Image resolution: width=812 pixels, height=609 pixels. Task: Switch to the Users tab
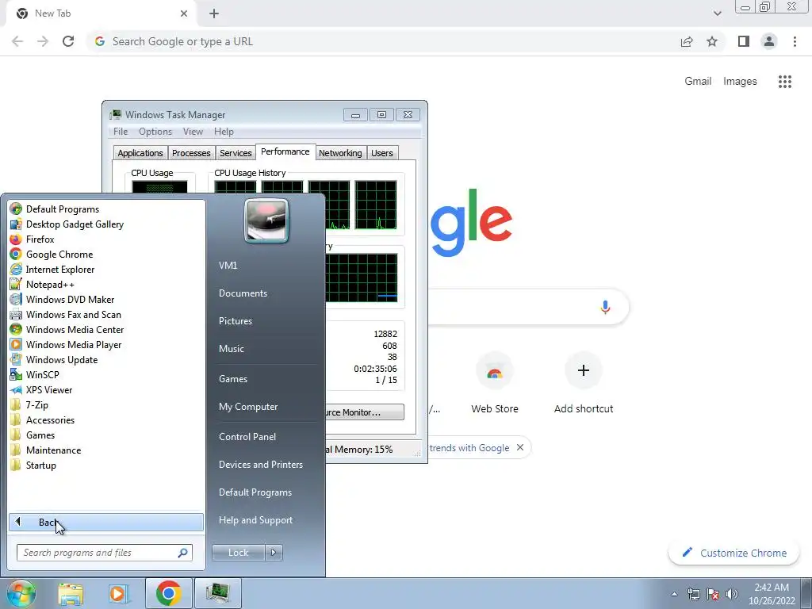coord(382,153)
